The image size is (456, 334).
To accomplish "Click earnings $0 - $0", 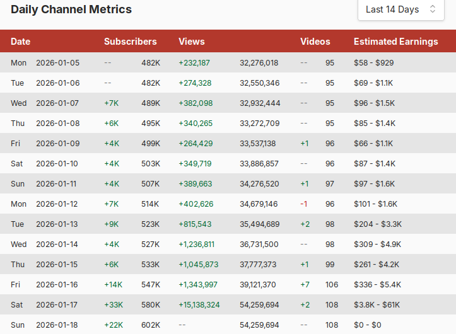I will tap(368, 325).
